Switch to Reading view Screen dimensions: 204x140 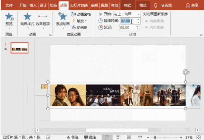[129, 137]
